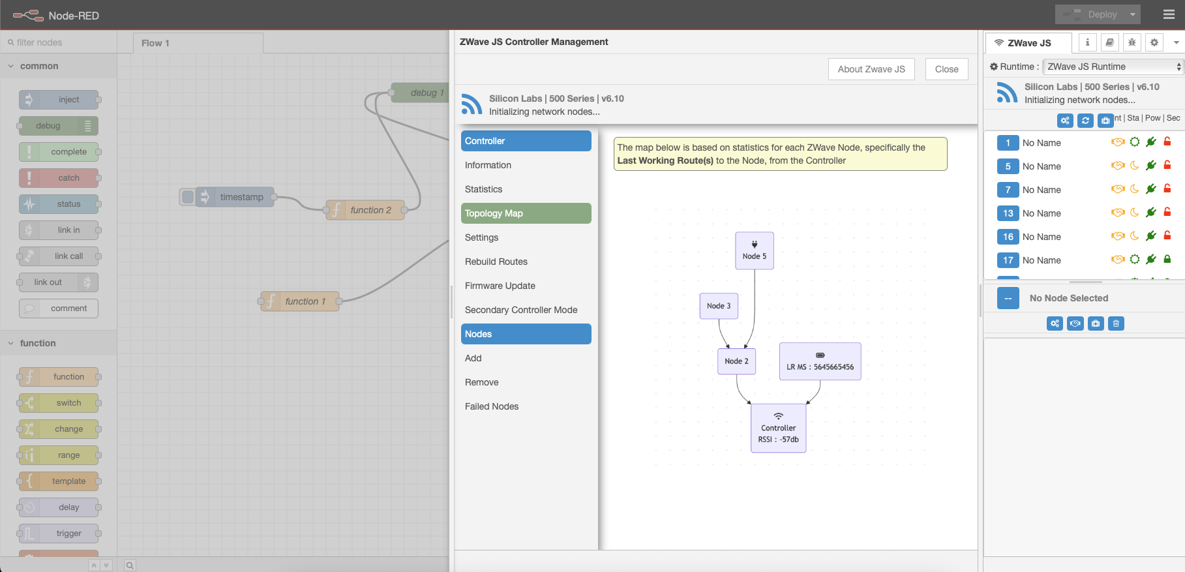Open the Runtime ZWave JS Runtime dropdown
1185x572 pixels.
tap(1113, 67)
